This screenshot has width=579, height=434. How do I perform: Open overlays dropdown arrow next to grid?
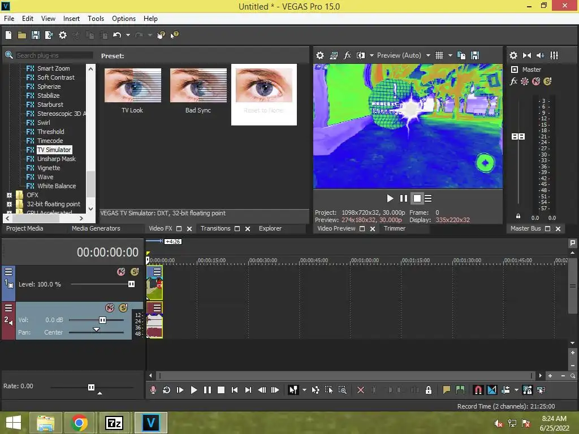tap(450, 55)
